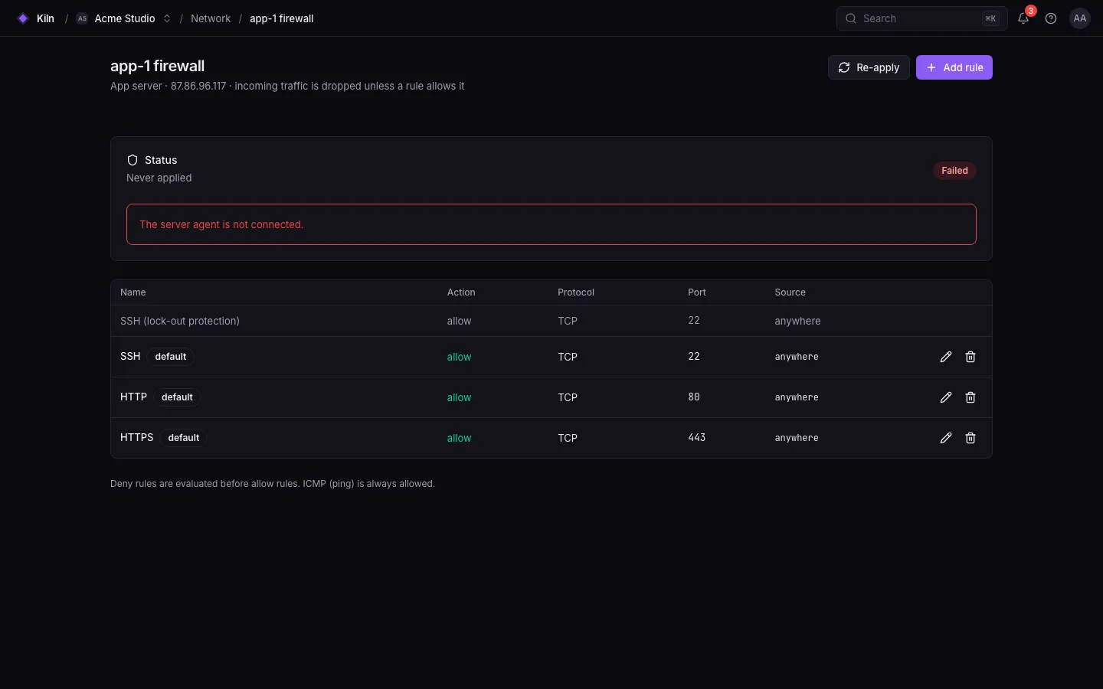Click the default tag on HTTPS rule
The width and height of the screenshot is (1103, 689).
coord(184,438)
